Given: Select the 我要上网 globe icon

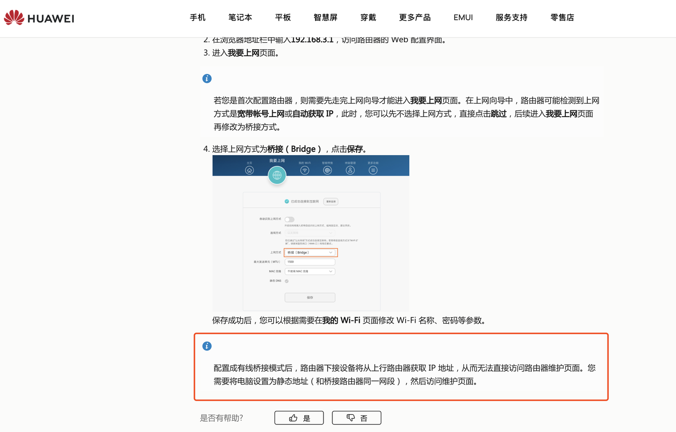Looking at the screenshot, I should [x=277, y=176].
